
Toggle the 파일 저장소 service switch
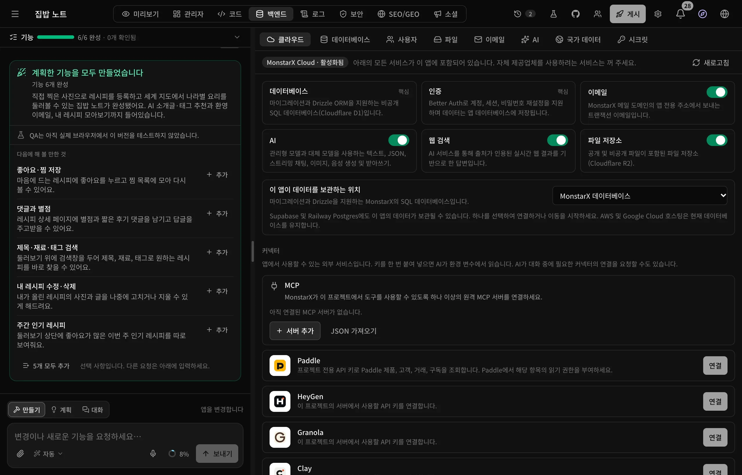(x=717, y=140)
